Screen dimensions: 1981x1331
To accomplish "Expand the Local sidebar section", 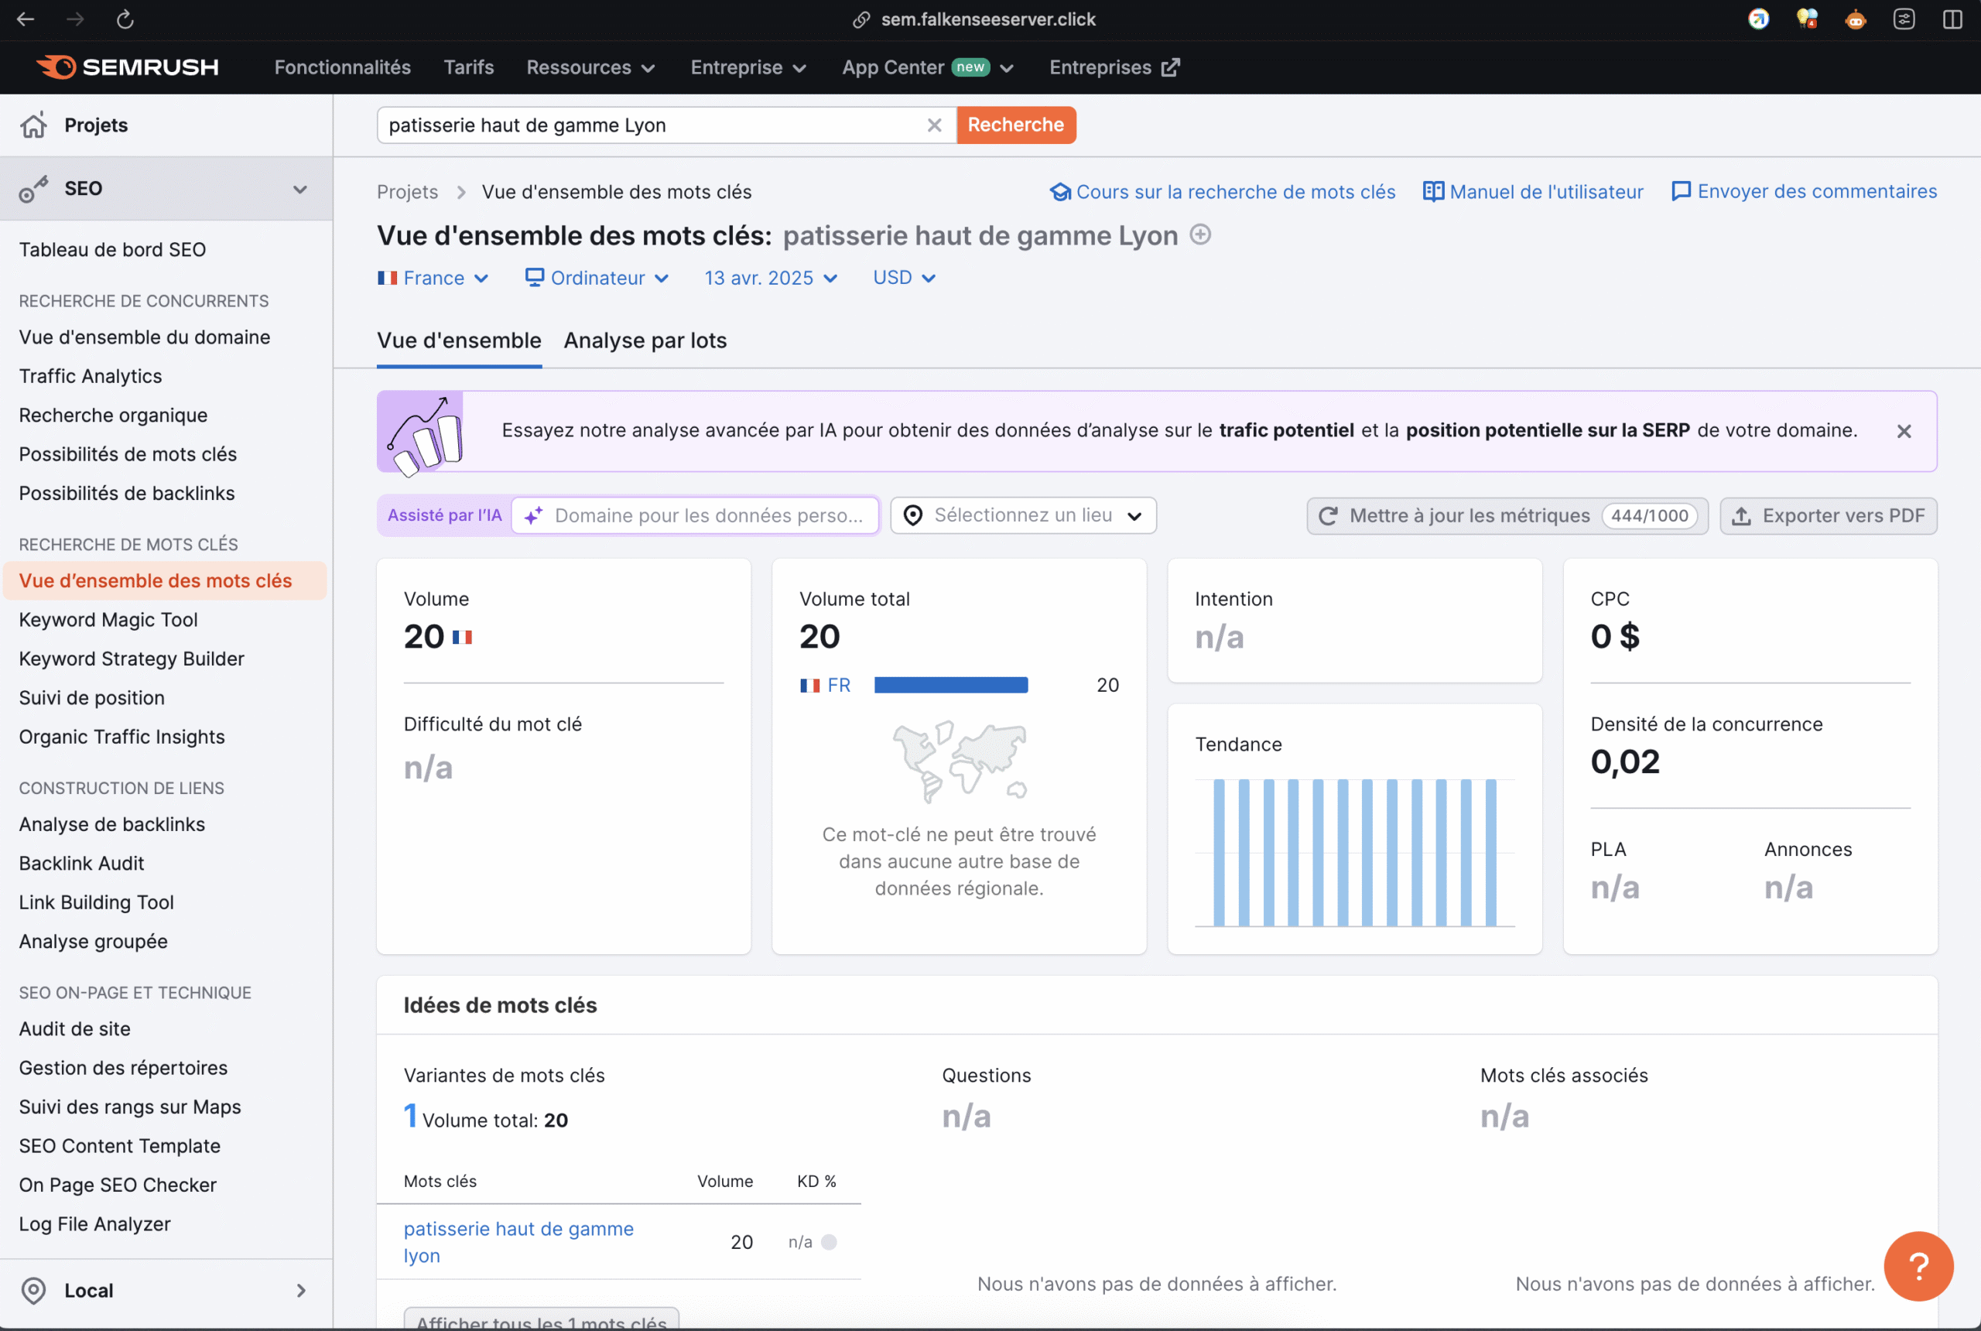I will tap(300, 1290).
